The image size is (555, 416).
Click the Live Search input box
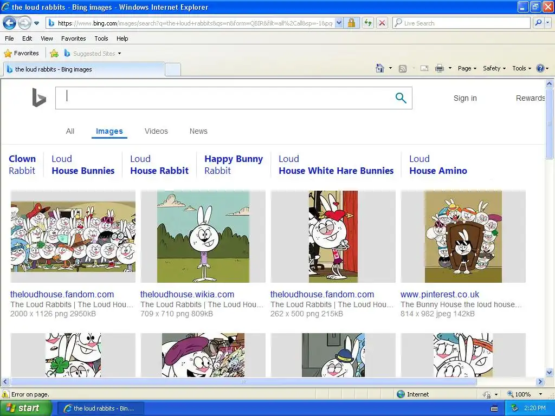(x=461, y=23)
